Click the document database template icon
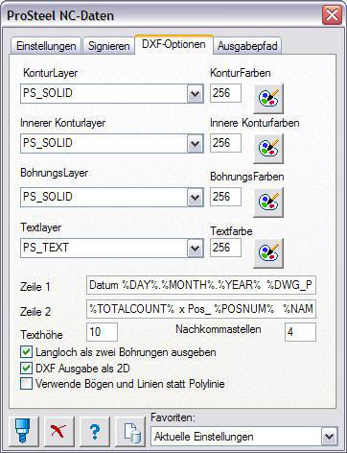This screenshot has height=453, width=347. pos(130,431)
